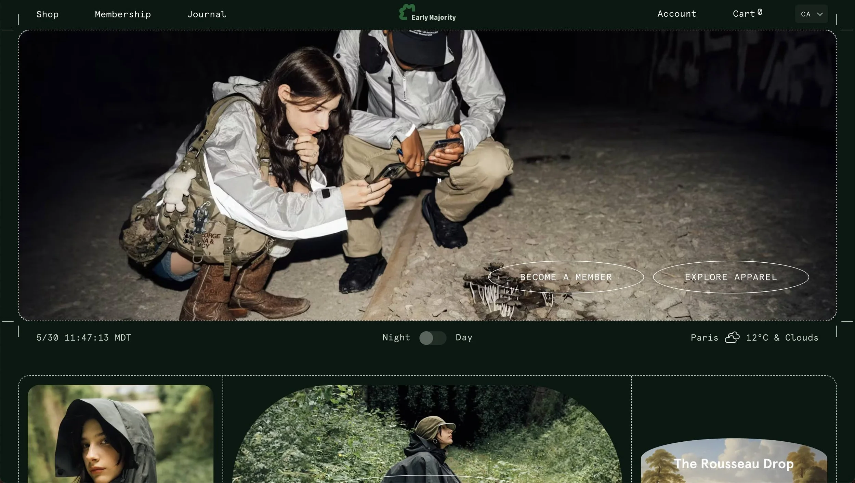Click the cloud weather icon
The width and height of the screenshot is (855, 483).
point(732,337)
